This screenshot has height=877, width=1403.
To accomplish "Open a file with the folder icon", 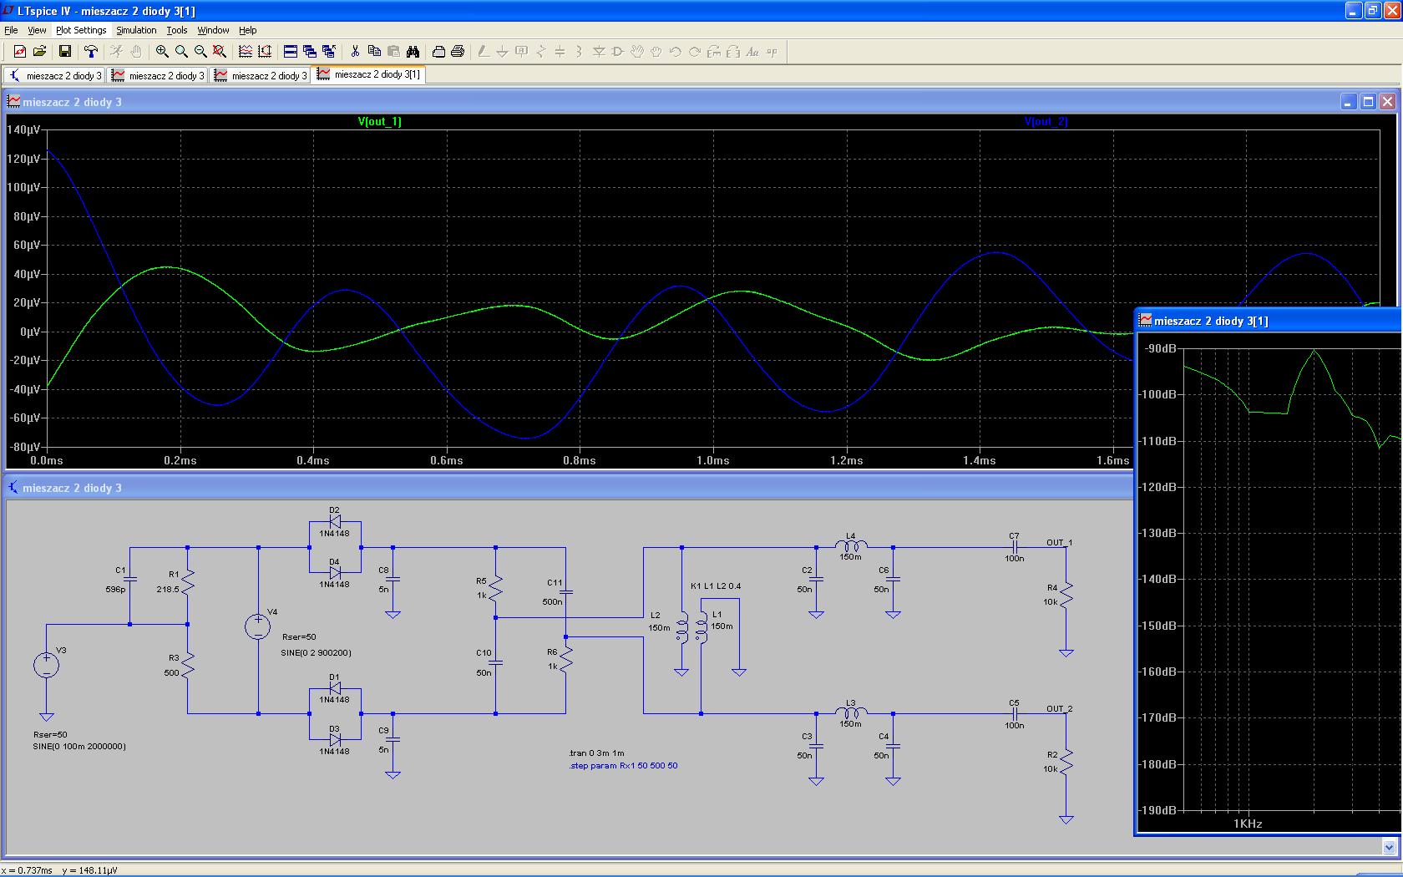I will pyautogui.click(x=39, y=52).
